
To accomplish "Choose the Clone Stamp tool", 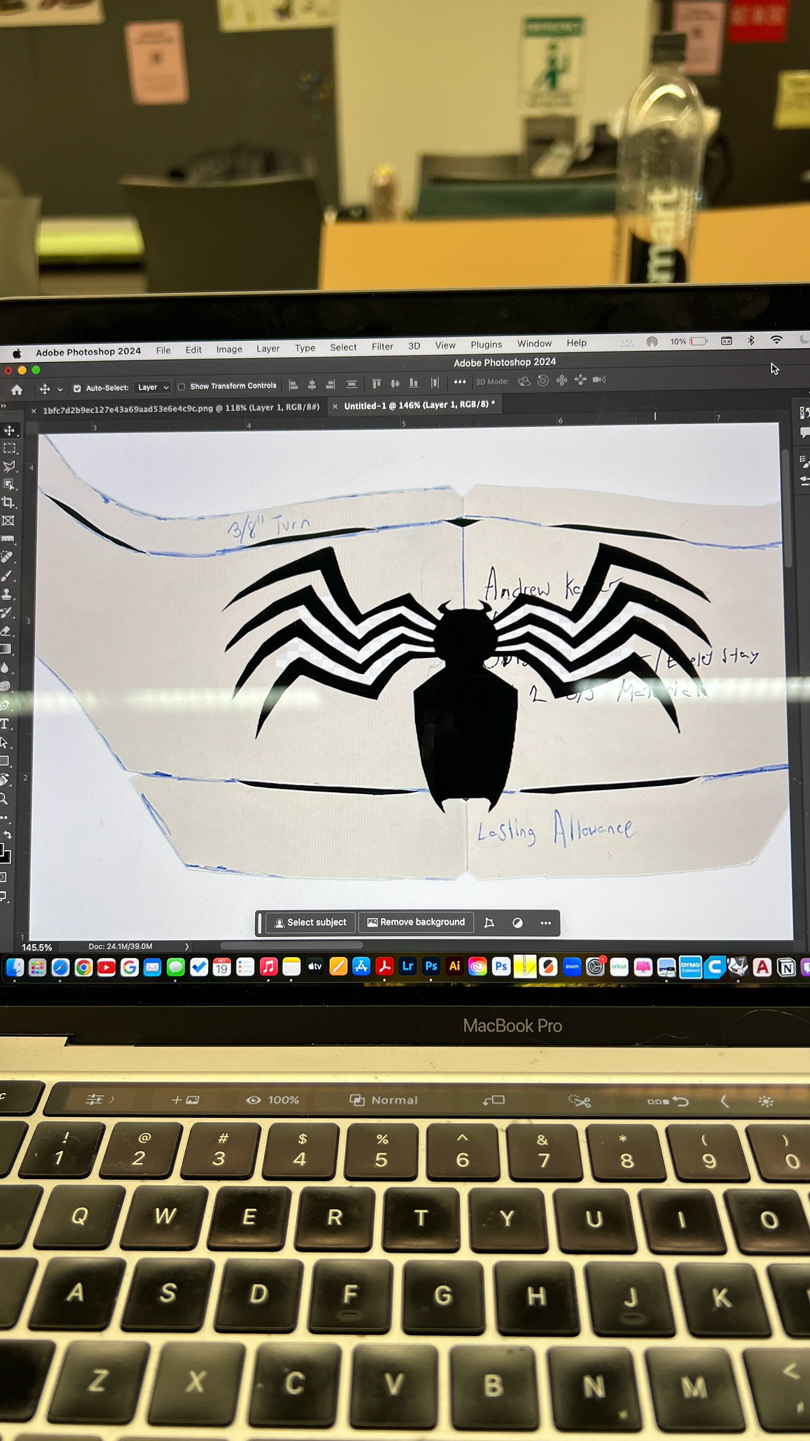I will pyautogui.click(x=7, y=594).
